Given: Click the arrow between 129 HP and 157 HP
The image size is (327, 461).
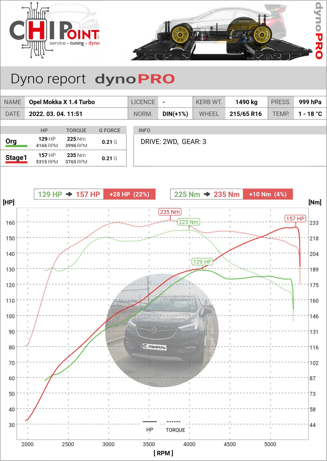Looking at the screenshot, I should click(69, 194).
